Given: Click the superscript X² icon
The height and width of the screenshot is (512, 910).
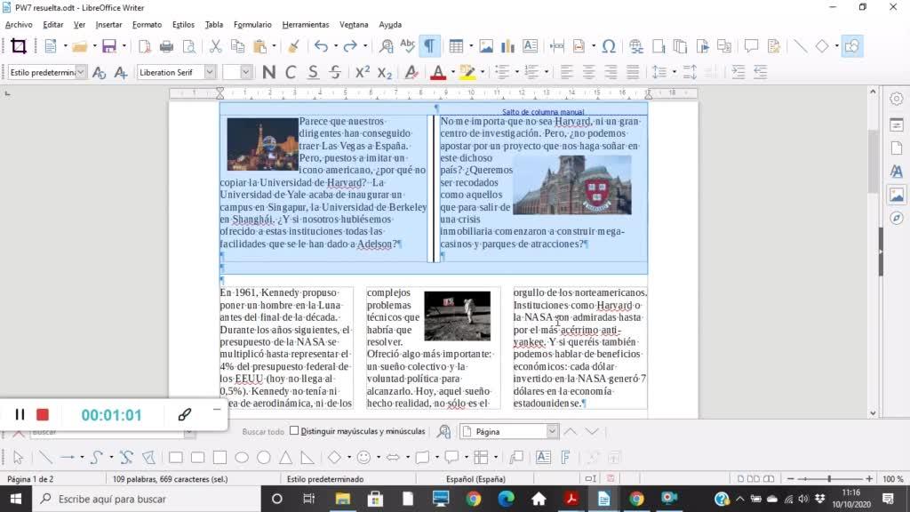Looking at the screenshot, I should 363,72.
